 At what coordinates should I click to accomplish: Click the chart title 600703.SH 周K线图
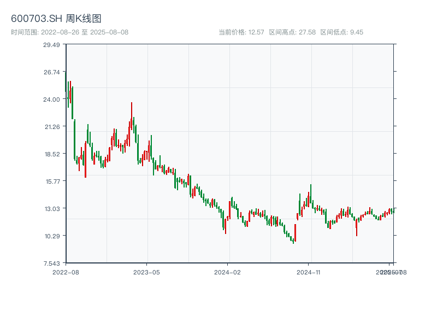coord(56,19)
